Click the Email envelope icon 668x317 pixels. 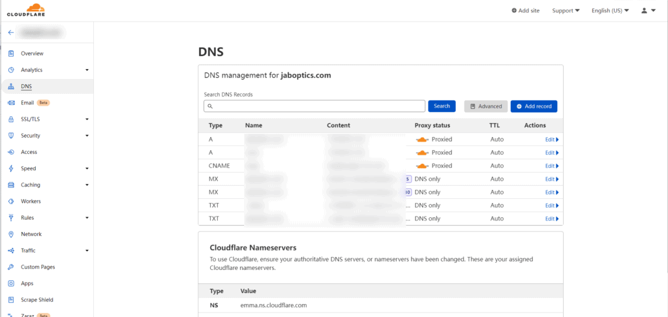click(12, 103)
